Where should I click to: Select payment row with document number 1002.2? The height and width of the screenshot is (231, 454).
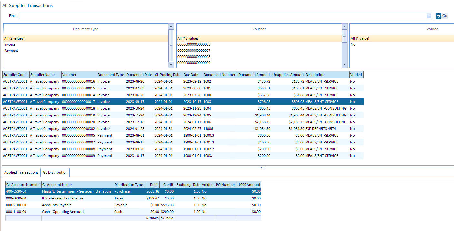click(183, 149)
